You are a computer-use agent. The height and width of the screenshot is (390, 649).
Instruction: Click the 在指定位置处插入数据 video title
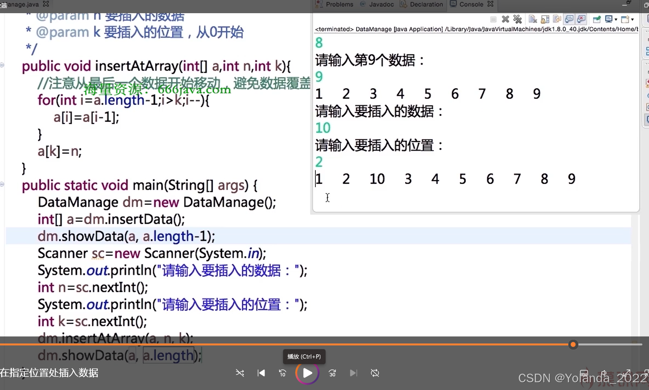coord(49,373)
